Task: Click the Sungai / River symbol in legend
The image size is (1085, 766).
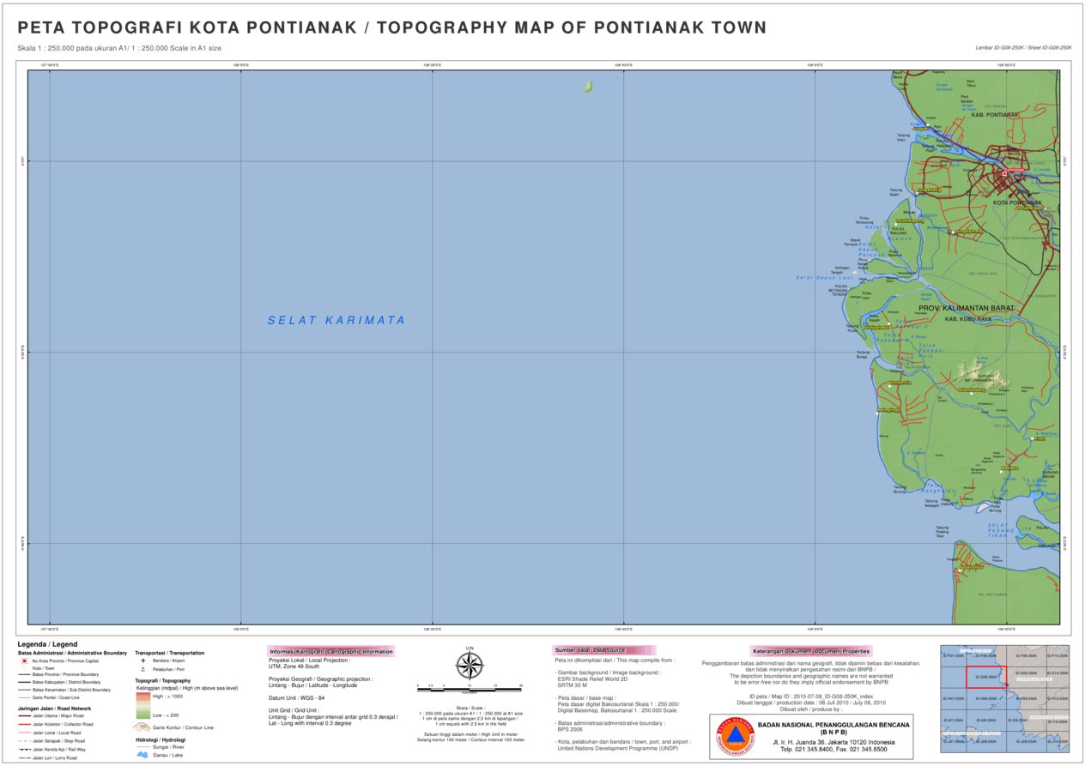Action: point(142,747)
